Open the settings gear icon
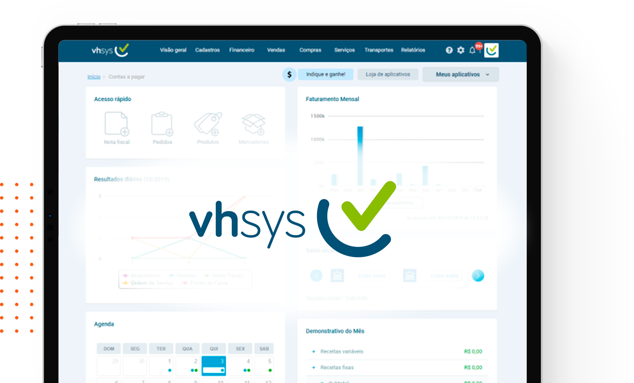The image size is (634, 383). coord(461,50)
